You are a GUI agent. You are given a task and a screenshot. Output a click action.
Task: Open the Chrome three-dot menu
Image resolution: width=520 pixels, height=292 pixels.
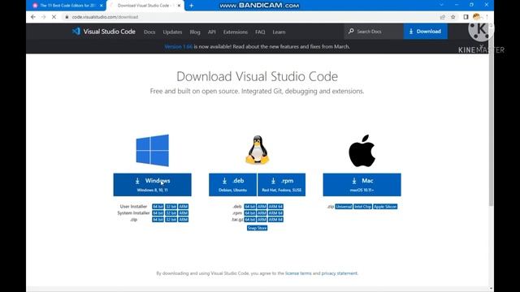pyautogui.click(x=487, y=17)
